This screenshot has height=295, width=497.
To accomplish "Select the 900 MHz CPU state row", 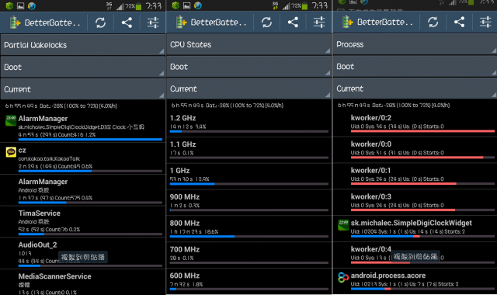I will coord(248,202).
